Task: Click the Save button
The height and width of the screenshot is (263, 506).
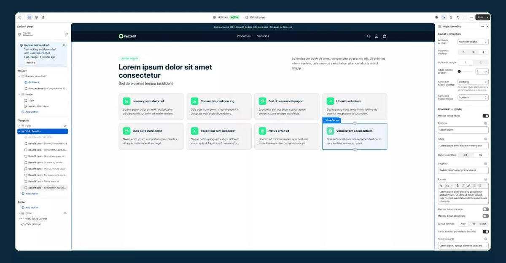Action: pos(480,17)
